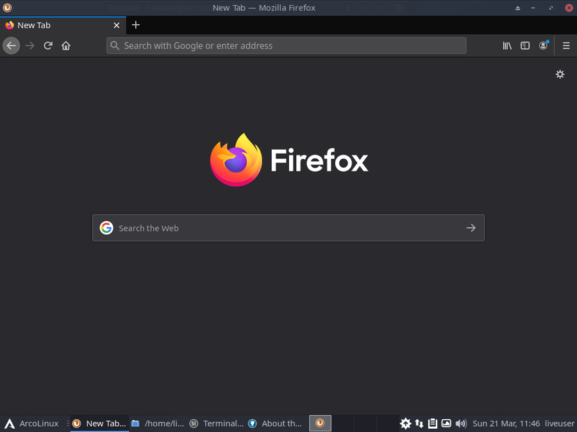Switch to New Tab taskbar entry

coord(99,424)
